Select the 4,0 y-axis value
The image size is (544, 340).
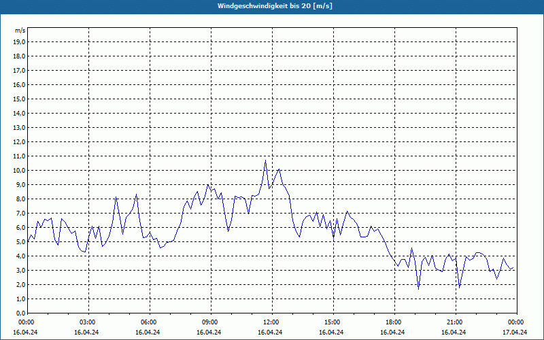[x=21, y=256]
